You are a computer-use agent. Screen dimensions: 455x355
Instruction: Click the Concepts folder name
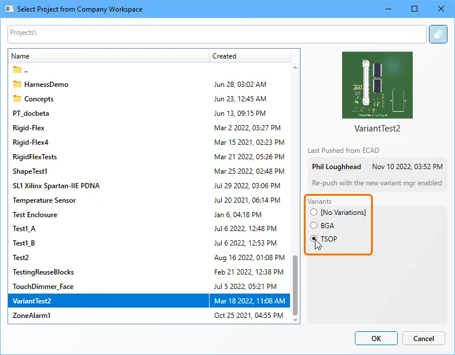39,99
